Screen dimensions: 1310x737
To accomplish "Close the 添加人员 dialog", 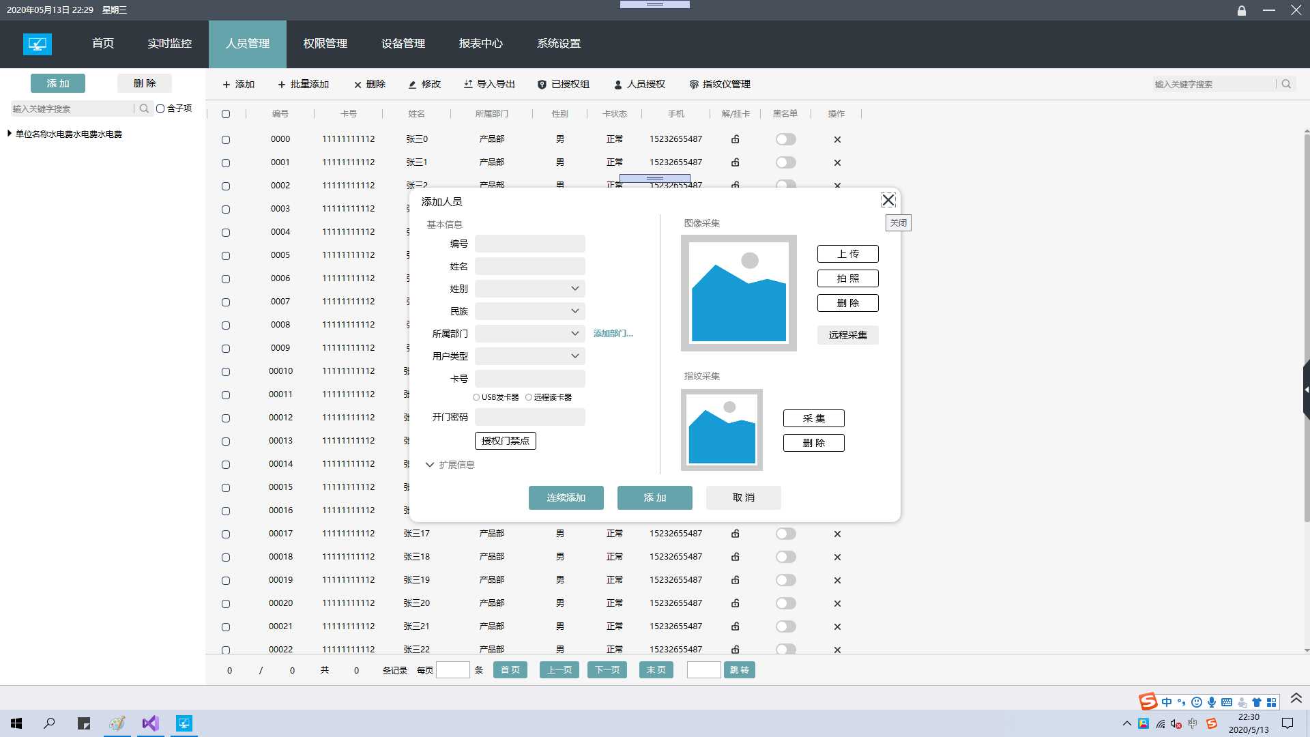I will click(x=888, y=200).
